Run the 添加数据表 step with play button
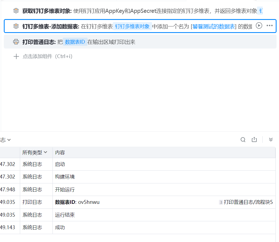279x242 pixels. pyautogui.click(x=259, y=26)
